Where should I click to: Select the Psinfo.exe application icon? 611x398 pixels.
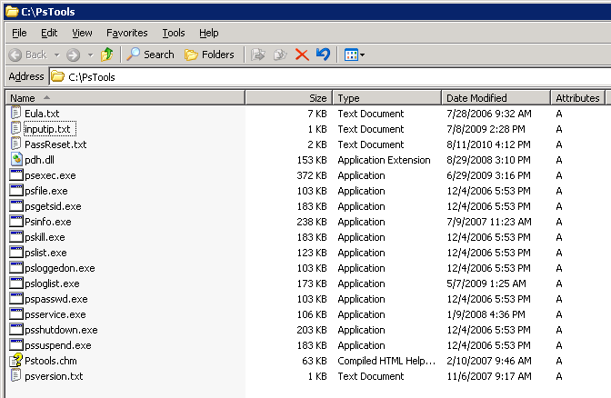click(x=16, y=221)
